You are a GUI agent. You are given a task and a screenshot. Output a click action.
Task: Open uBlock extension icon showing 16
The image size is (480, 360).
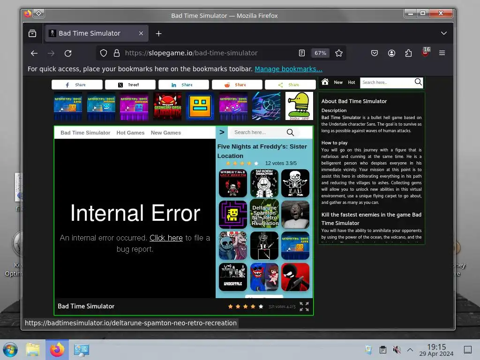click(425, 52)
